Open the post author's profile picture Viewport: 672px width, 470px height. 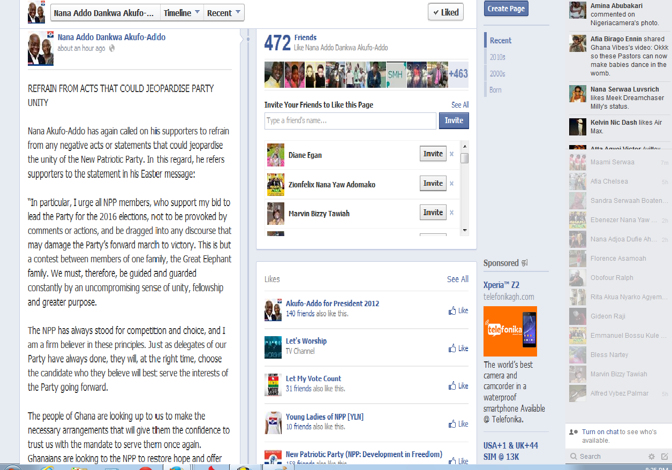[41, 48]
